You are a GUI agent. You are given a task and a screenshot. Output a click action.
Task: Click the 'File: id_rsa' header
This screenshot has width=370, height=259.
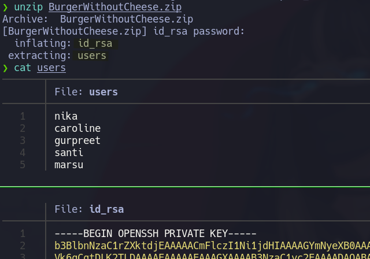[x=89, y=209]
